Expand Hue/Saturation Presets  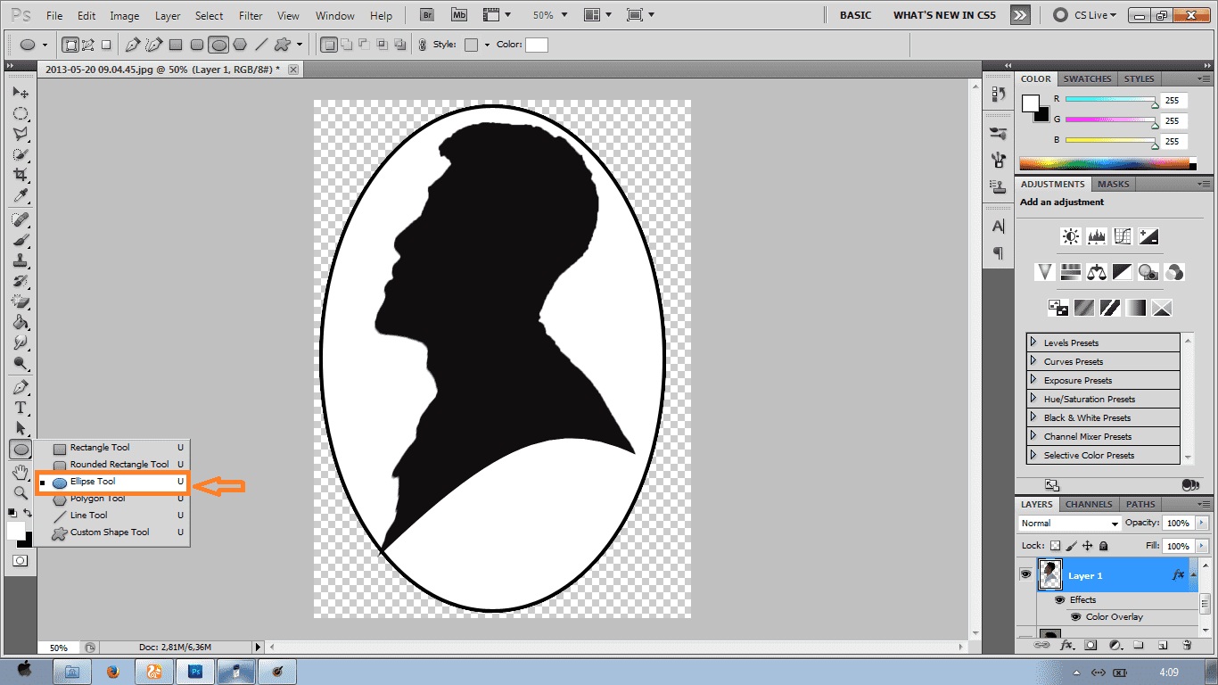point(1033,399)
